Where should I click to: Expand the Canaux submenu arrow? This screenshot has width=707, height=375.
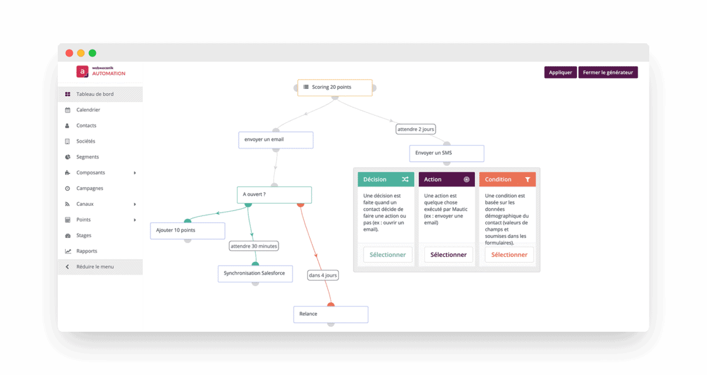point(135,204)
